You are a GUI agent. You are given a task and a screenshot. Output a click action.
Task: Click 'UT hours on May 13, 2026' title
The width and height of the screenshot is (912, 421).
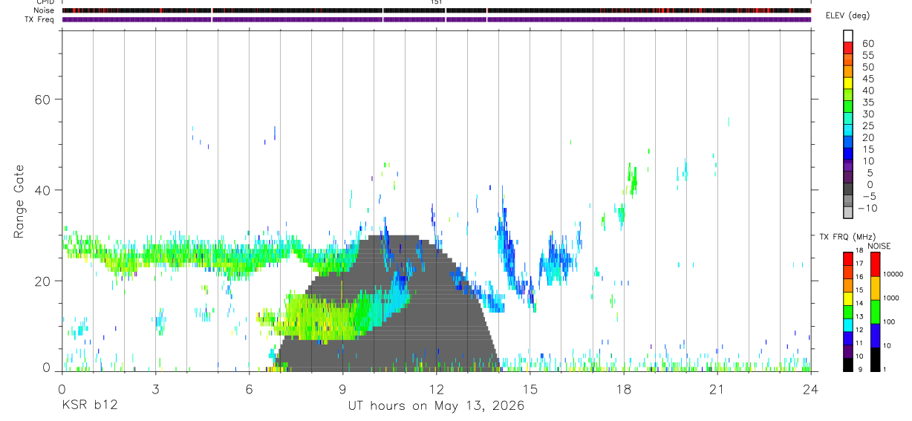point(436,405)
